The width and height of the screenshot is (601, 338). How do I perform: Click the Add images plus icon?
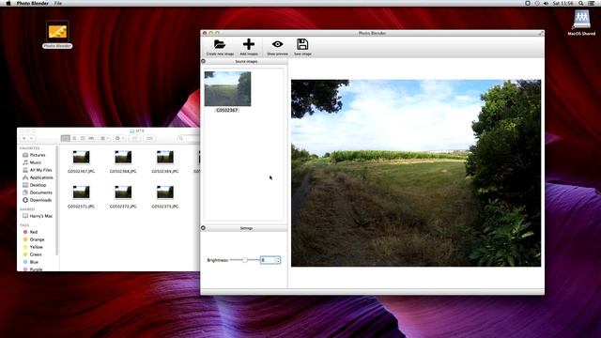coord(249,44)
